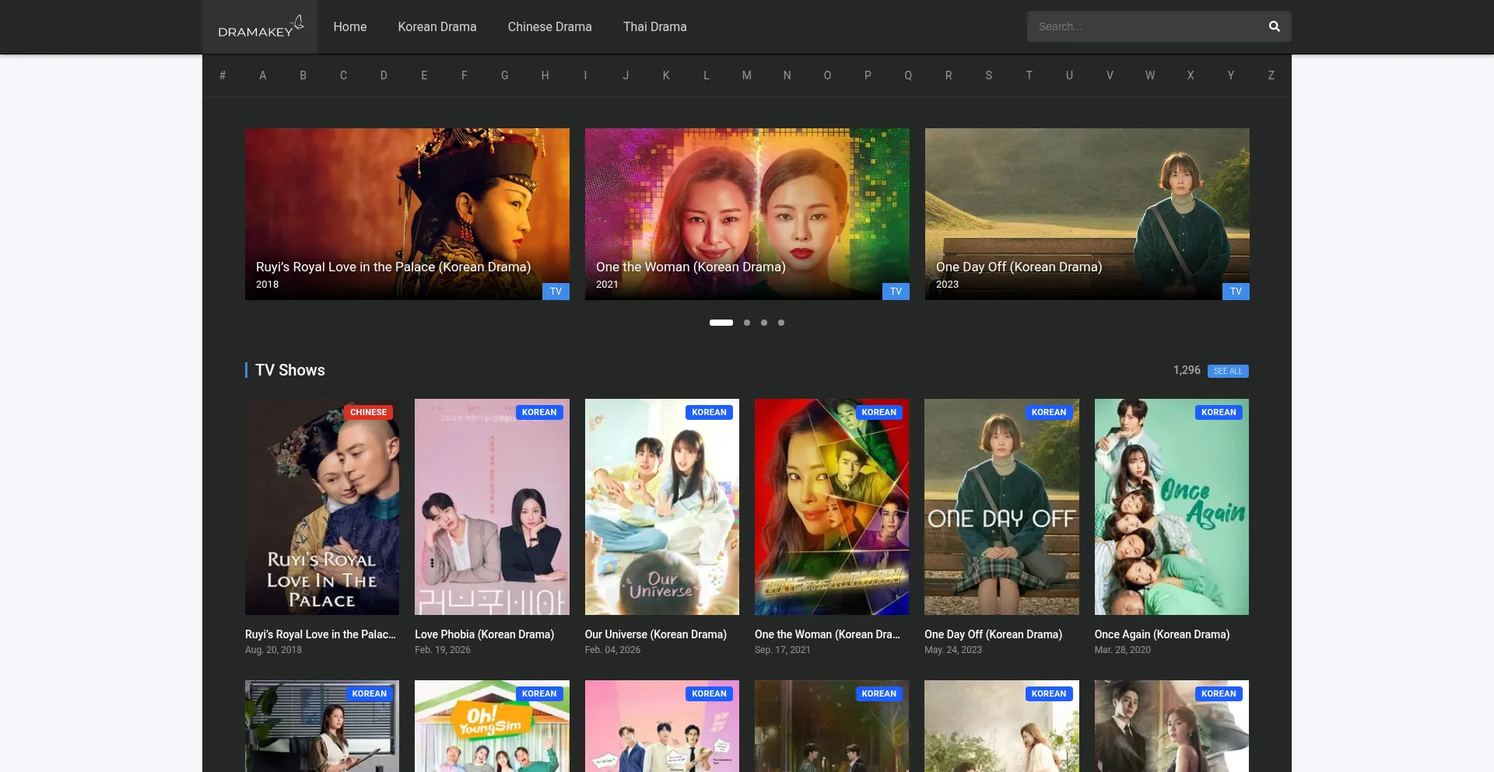Click the KOREAN badge on Once Again poster
Image resolution: width=1494 pixels, height=772 pixels.
[1219, 412]
